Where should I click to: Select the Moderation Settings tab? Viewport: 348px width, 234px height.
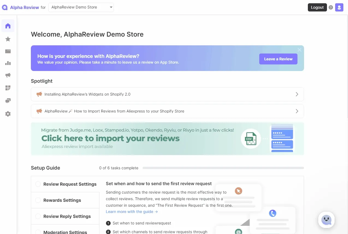[x=65, y=229]
